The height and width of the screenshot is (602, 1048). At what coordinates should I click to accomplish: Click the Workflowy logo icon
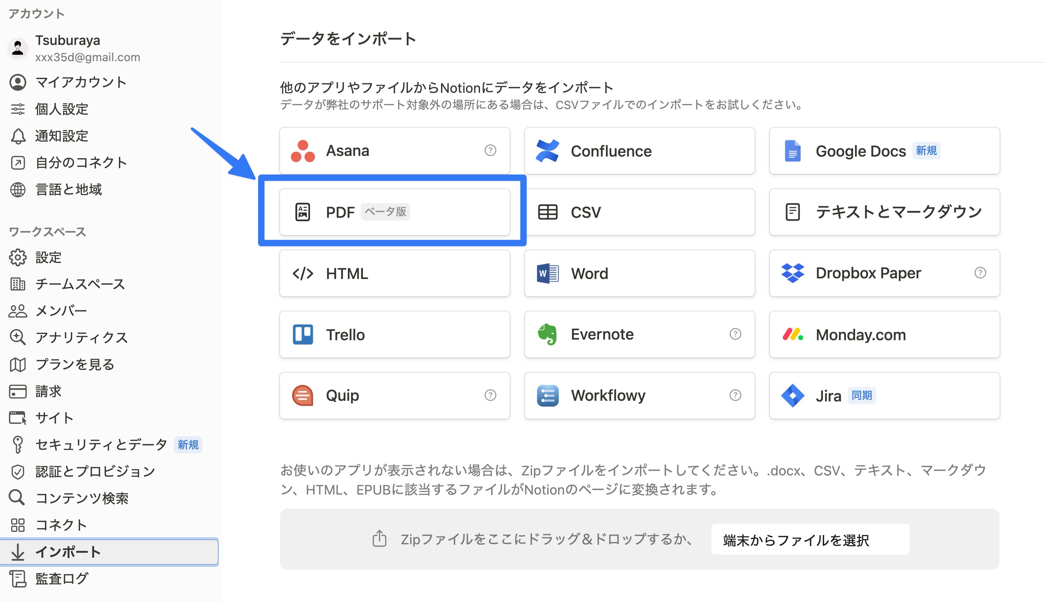548,396
